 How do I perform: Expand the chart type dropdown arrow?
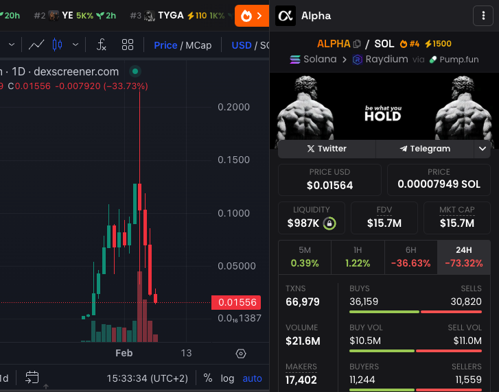point(76,45)
